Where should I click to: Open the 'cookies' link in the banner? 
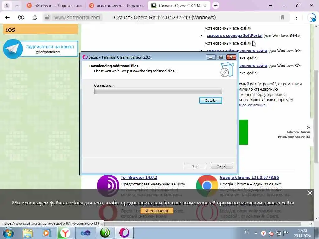(74, 203)
